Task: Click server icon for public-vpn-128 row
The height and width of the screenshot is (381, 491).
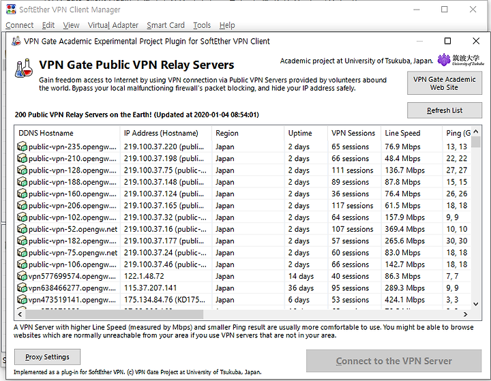Action: pyautogui.click(x=22, y=170)
